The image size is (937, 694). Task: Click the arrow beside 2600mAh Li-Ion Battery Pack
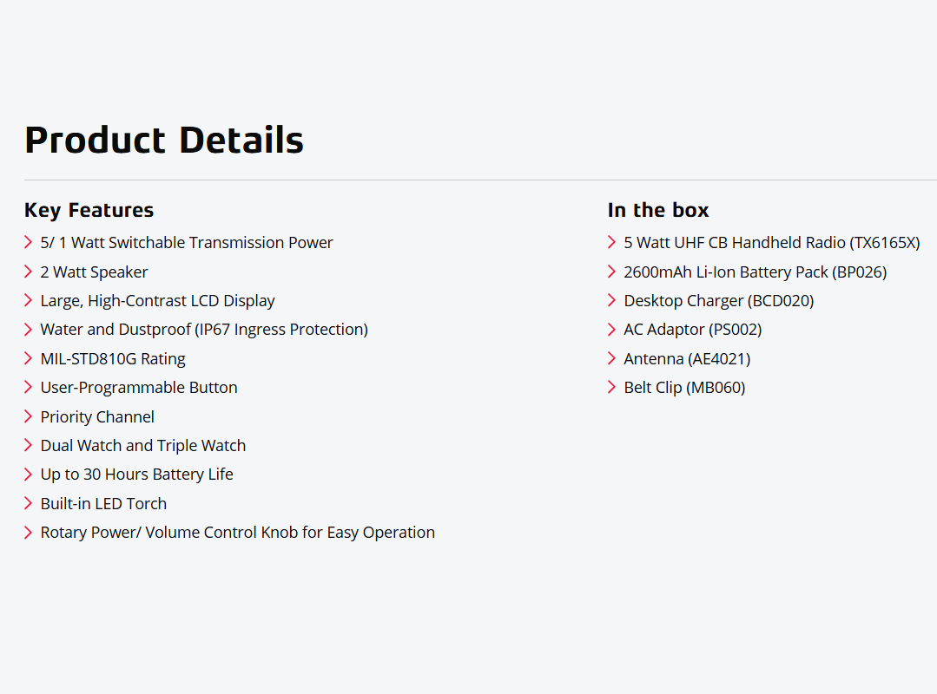(612, 272)
